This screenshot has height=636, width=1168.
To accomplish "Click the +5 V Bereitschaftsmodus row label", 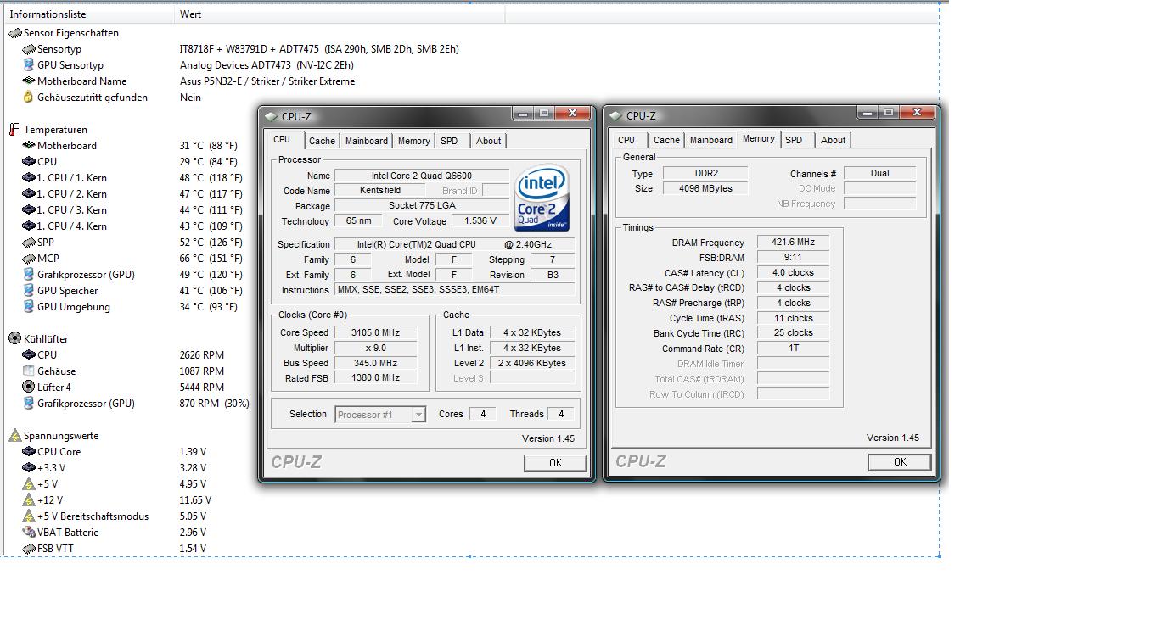I will point(93,516).
